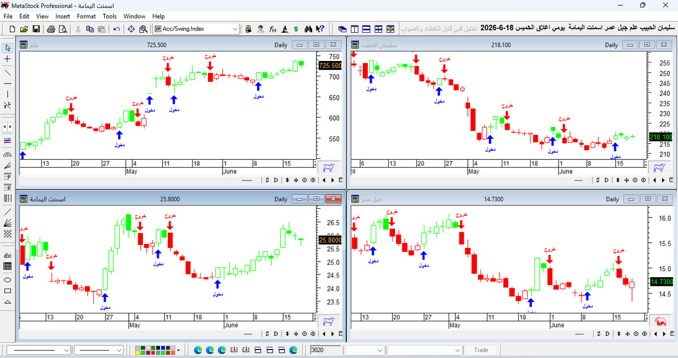The width and height of the screenshot is (678, 358).
Task: Open the File menu
Action: 8,16
